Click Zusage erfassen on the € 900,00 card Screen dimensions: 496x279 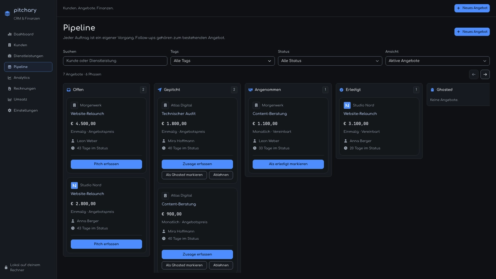click(197, 255)
